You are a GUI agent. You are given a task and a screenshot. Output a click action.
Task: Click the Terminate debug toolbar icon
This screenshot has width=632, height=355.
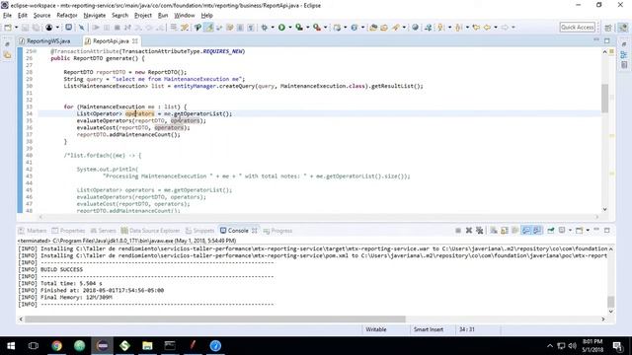point(117,28)
